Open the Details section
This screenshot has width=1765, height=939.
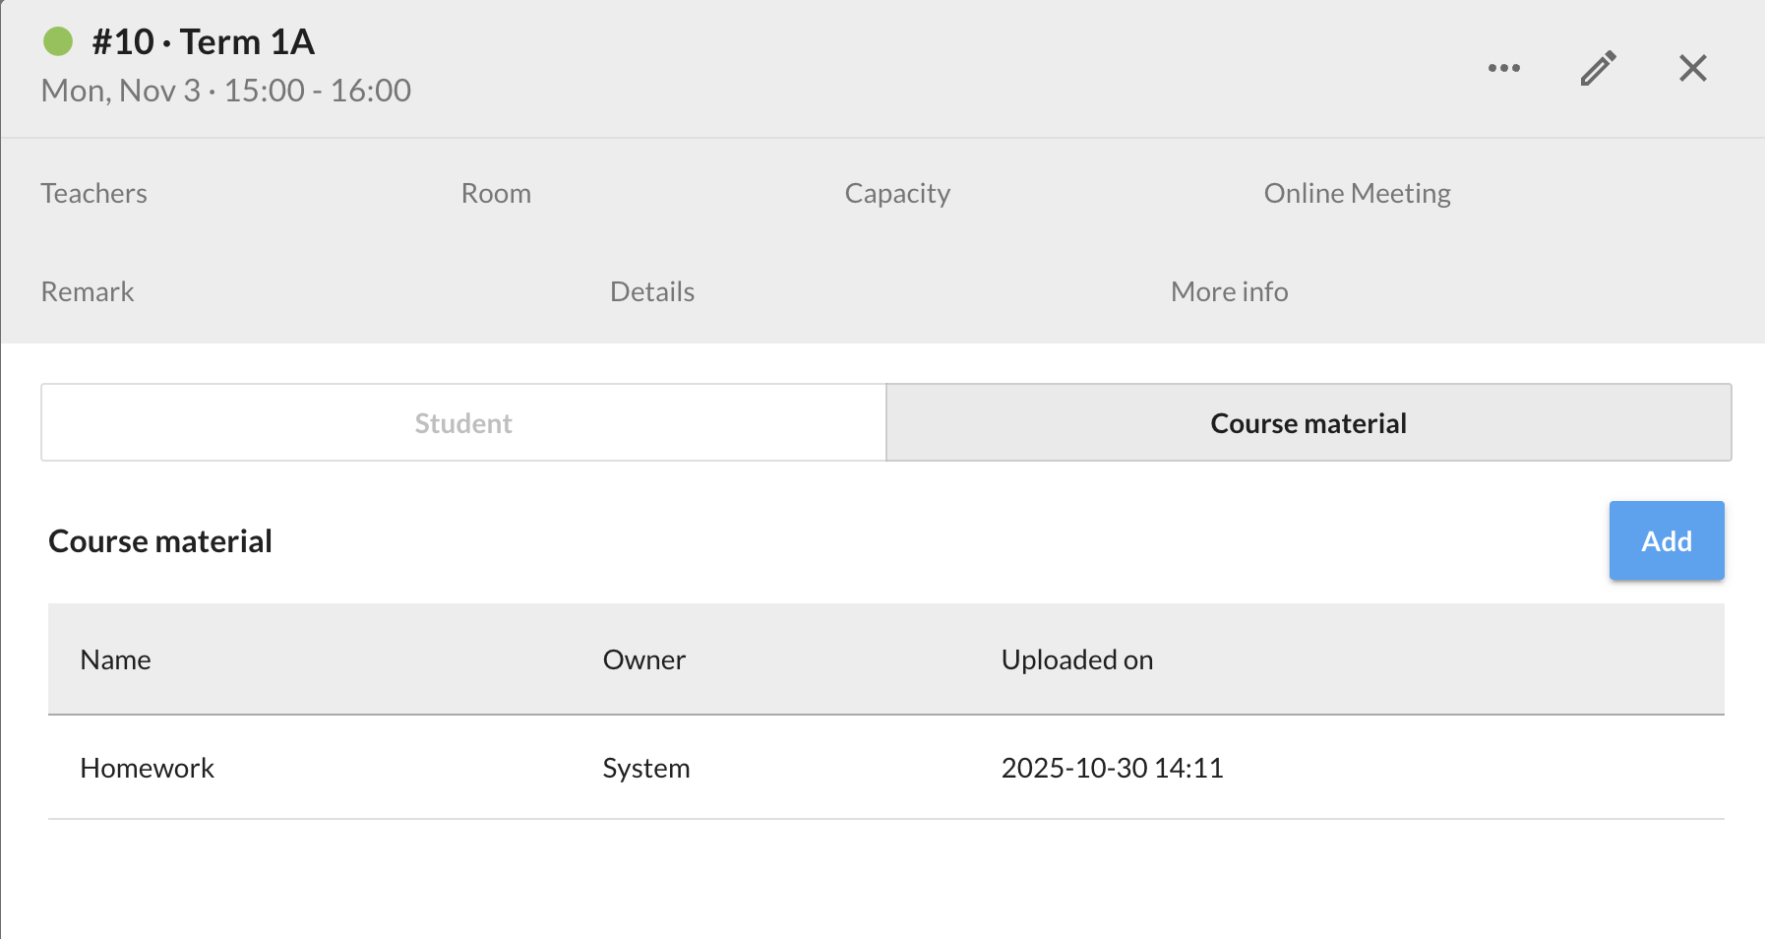coord(652,291)
